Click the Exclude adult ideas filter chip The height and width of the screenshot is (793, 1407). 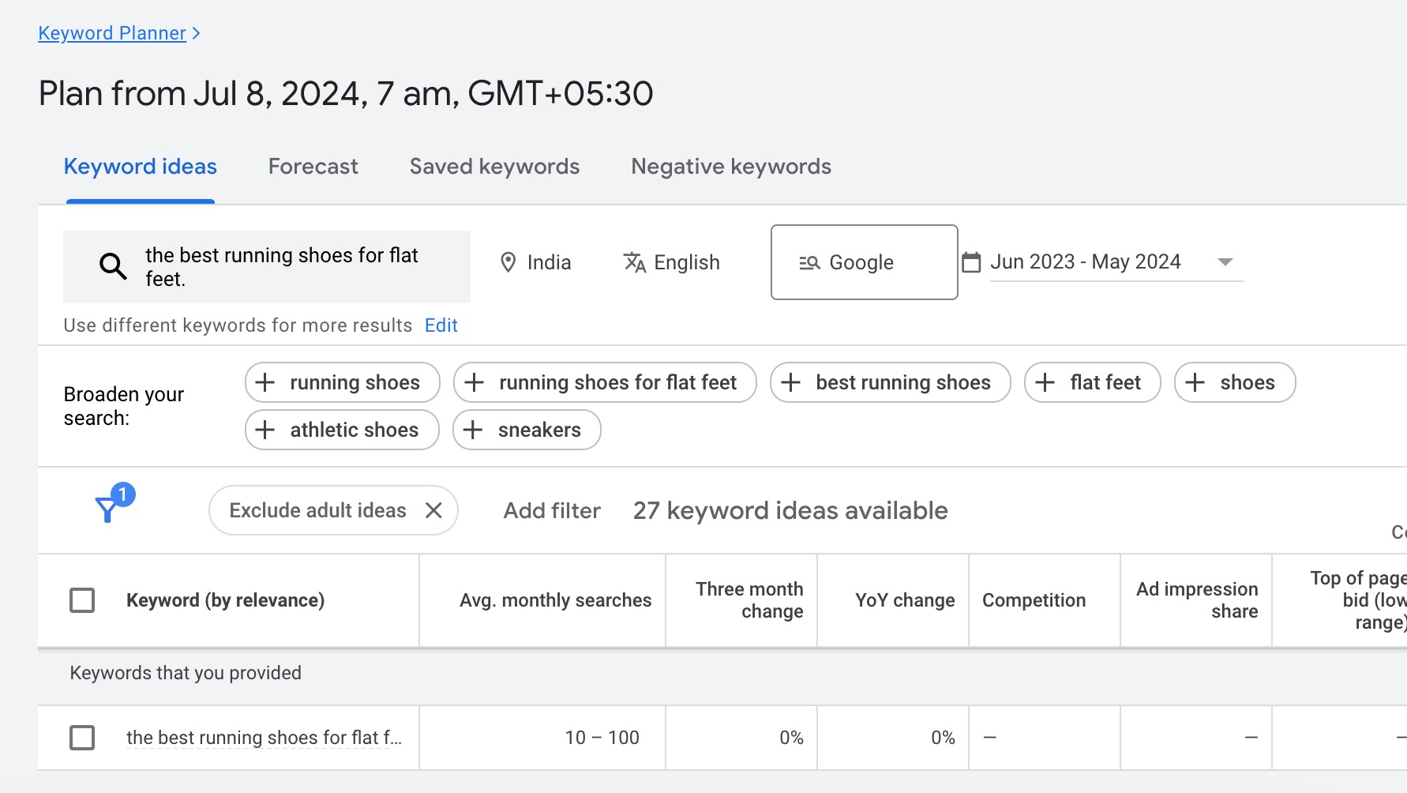tap(333, 510)
